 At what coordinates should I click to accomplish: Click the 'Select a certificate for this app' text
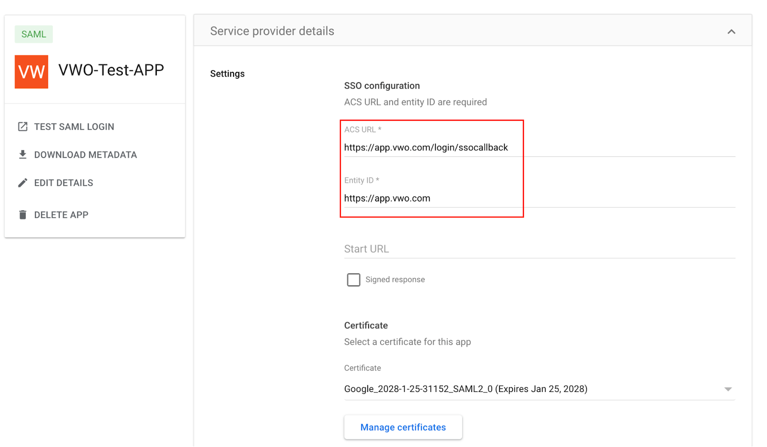pyautogui.click(x=407, y=342)
